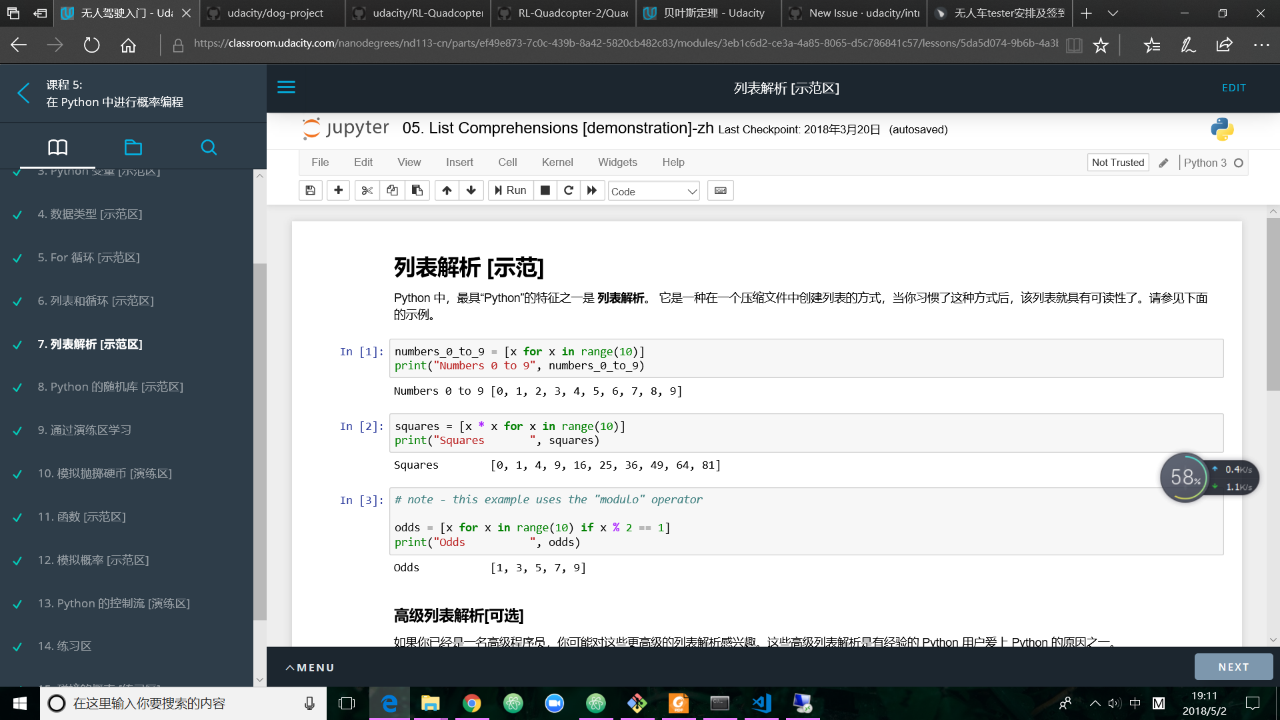
Task: Collapse the course sidebar with hamburger icon
Action: pyautogui.click(x=286, y=87)
